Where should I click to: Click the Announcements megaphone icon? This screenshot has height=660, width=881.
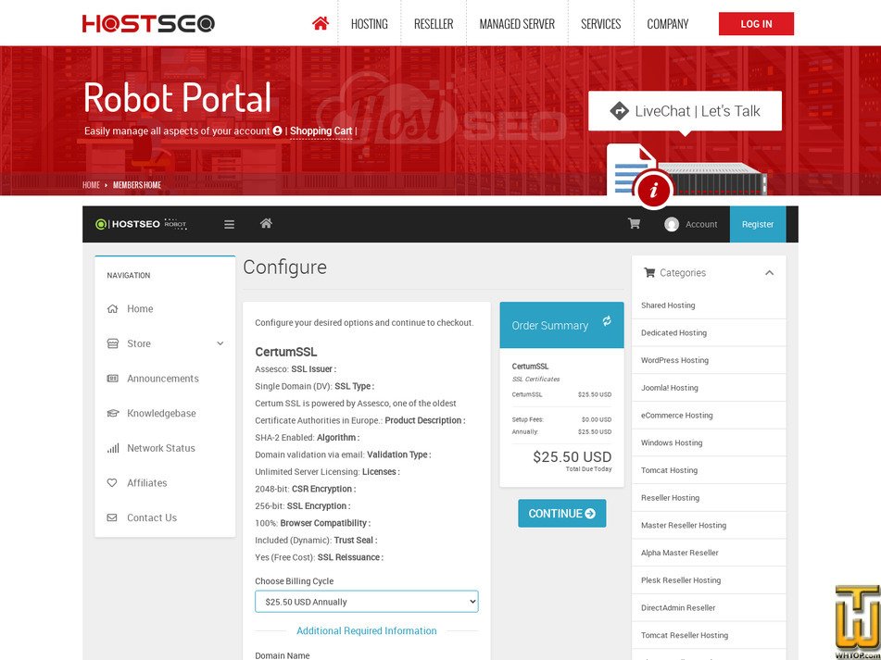111,379
